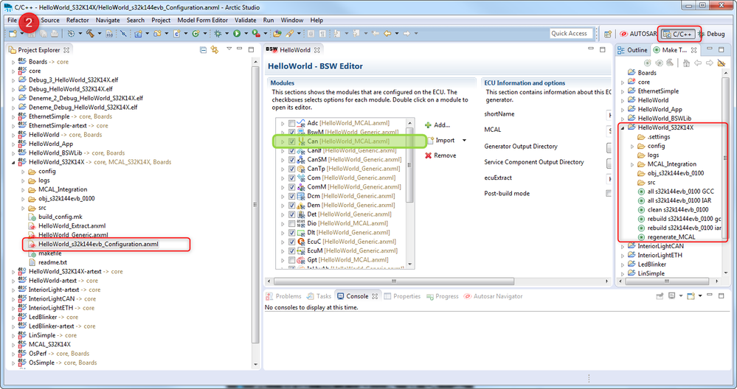Click the Pin Console icon
The width and height of the screenshot is (737, 389).
[660, 296]
